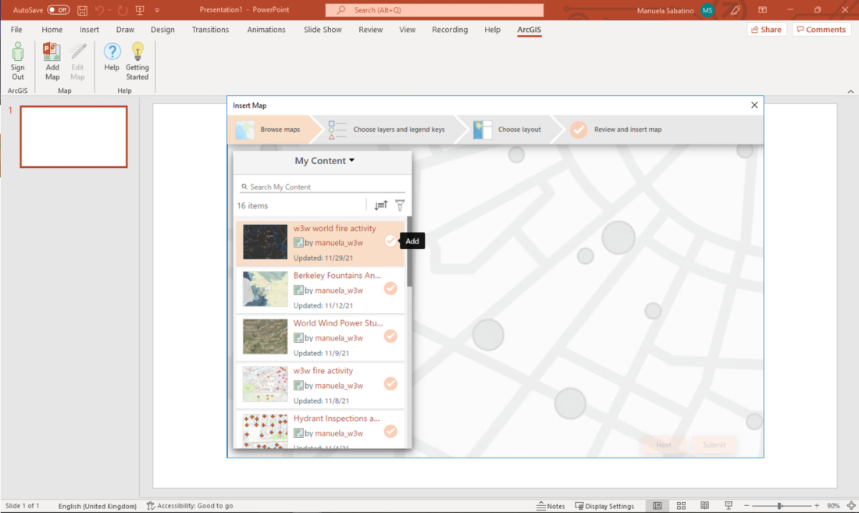Image resolution: width=859 pixels, height=513 pixels.
Task: Open the View tab
Action: coord(407,30)
